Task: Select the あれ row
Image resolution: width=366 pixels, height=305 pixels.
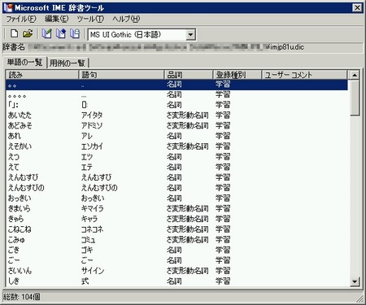Action: tap(176, 136)
